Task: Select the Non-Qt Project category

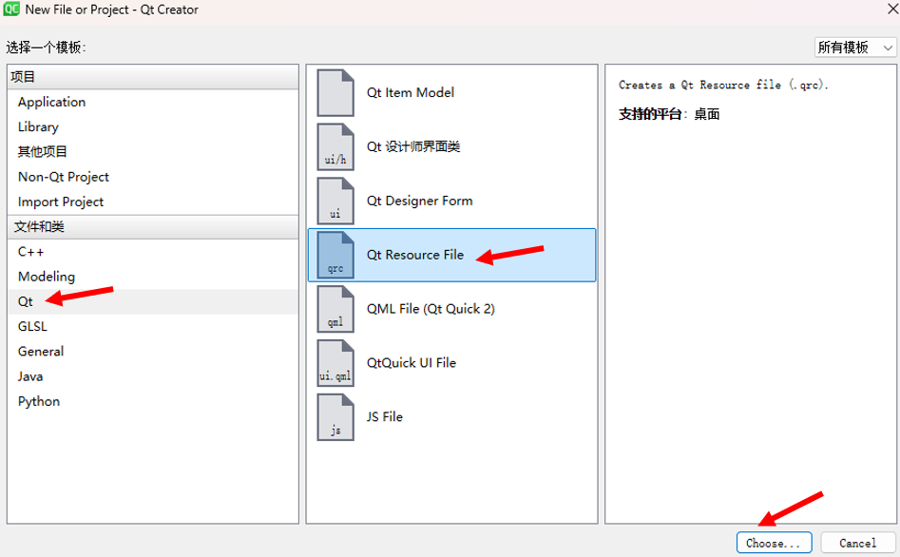Action: point(153,177)
